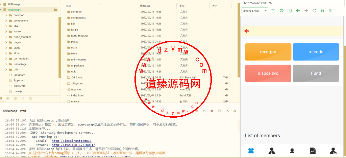
Task: Tap the equipo tab icon in app preview
Action: (272, 151)
